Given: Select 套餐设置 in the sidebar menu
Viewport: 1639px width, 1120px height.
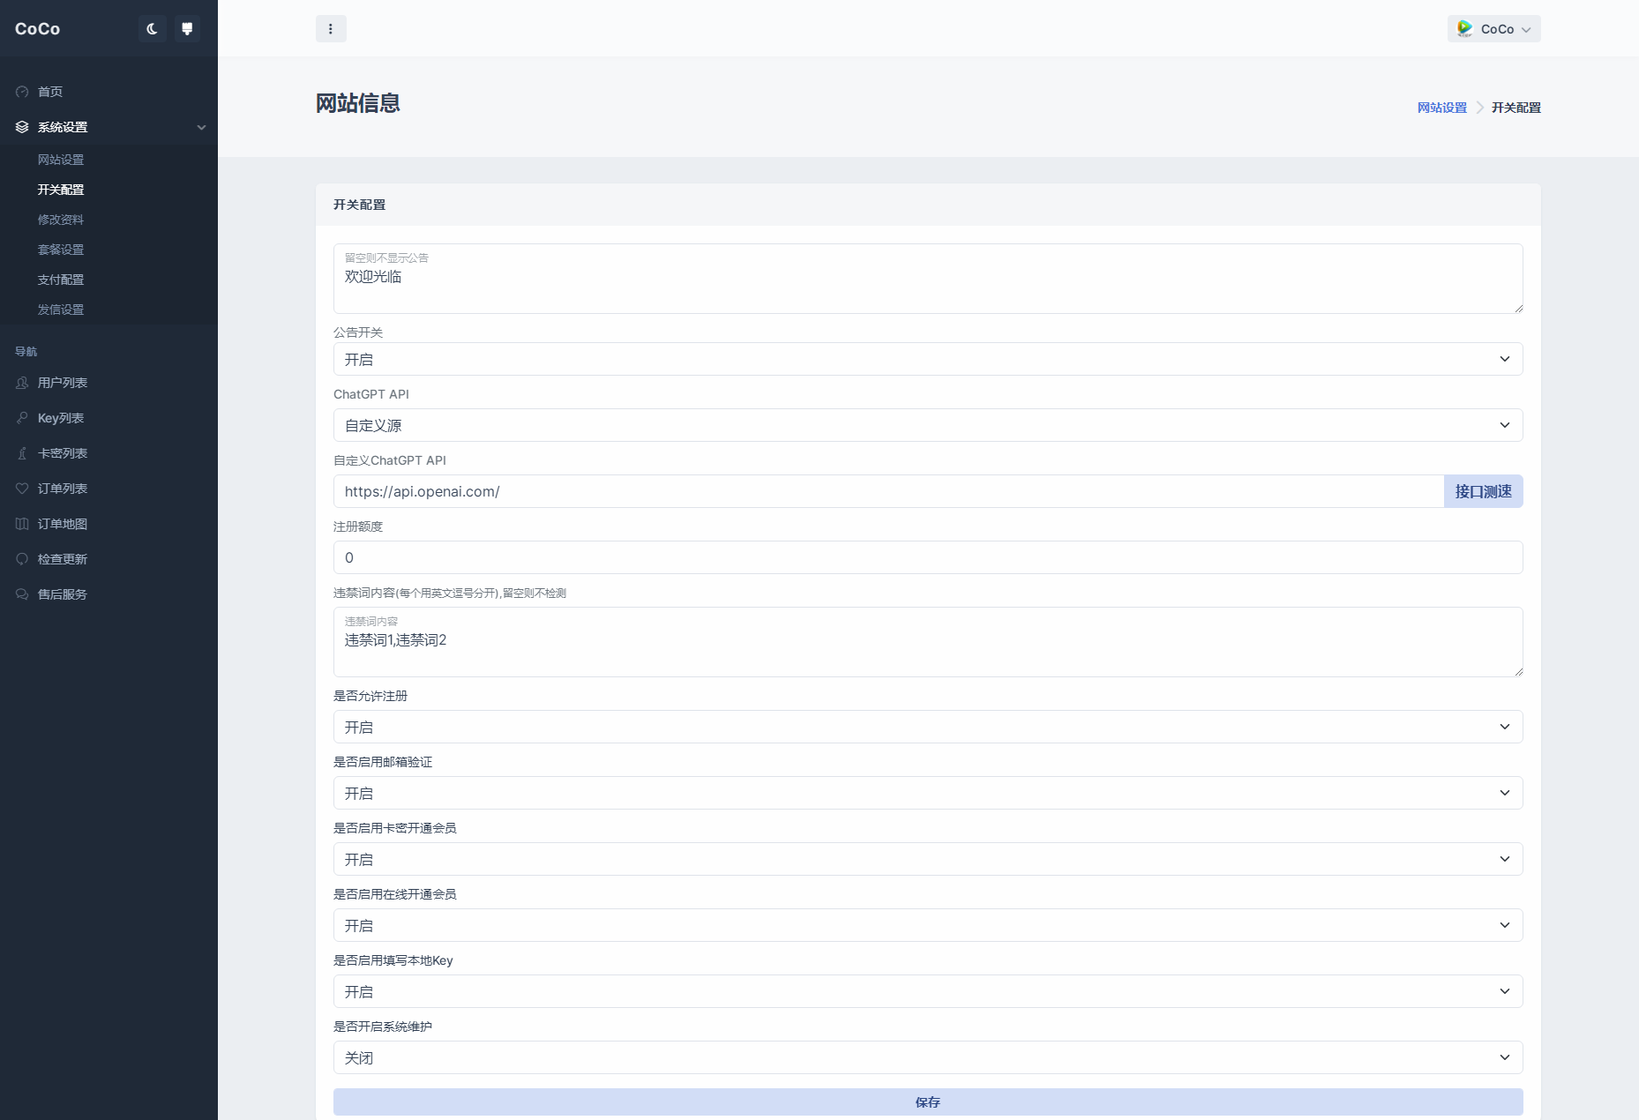Looking at the screenshot, I should [x=61, y=250].
